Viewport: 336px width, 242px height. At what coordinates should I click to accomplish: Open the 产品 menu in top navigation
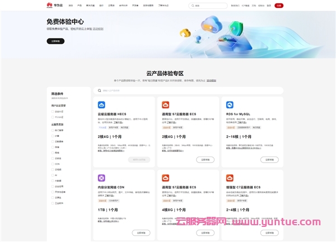[x=79, y=5]
